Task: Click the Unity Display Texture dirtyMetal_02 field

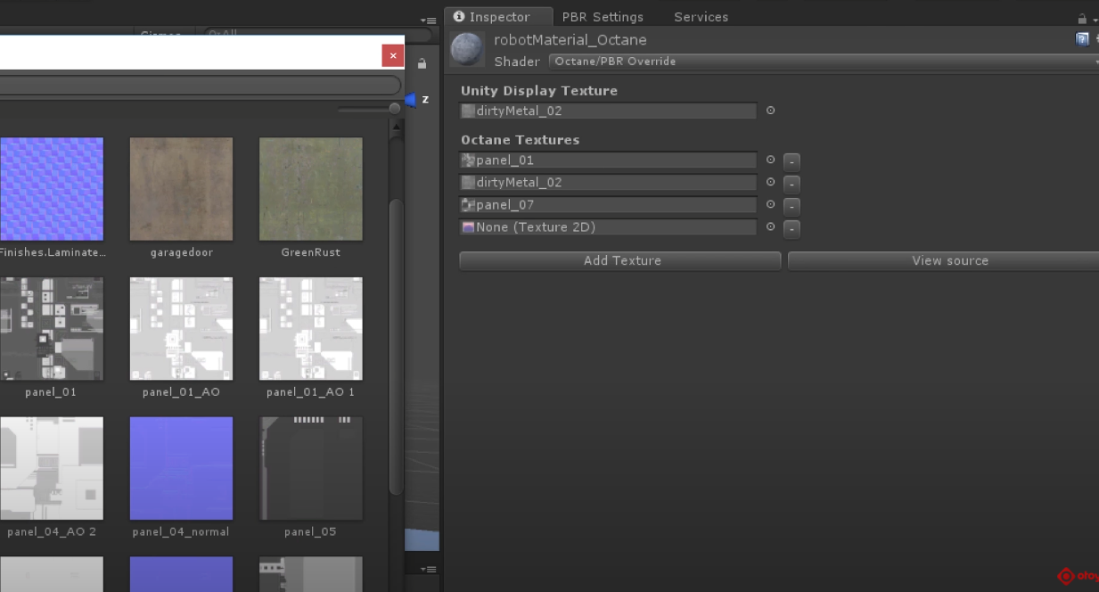Action: (608, 111)
